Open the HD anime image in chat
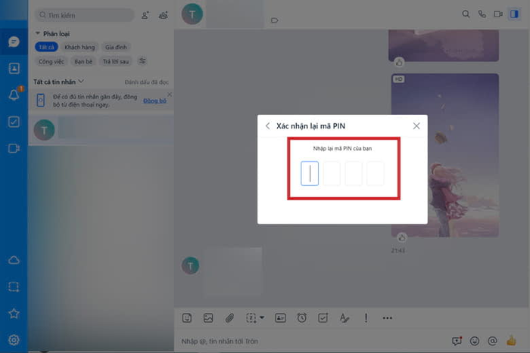Viewport: 530px width, 353px height. point(445,155)
